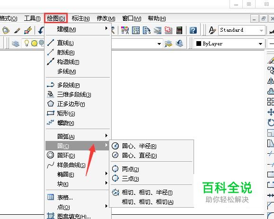Select 三维多段线(3) command

[78, 95]
